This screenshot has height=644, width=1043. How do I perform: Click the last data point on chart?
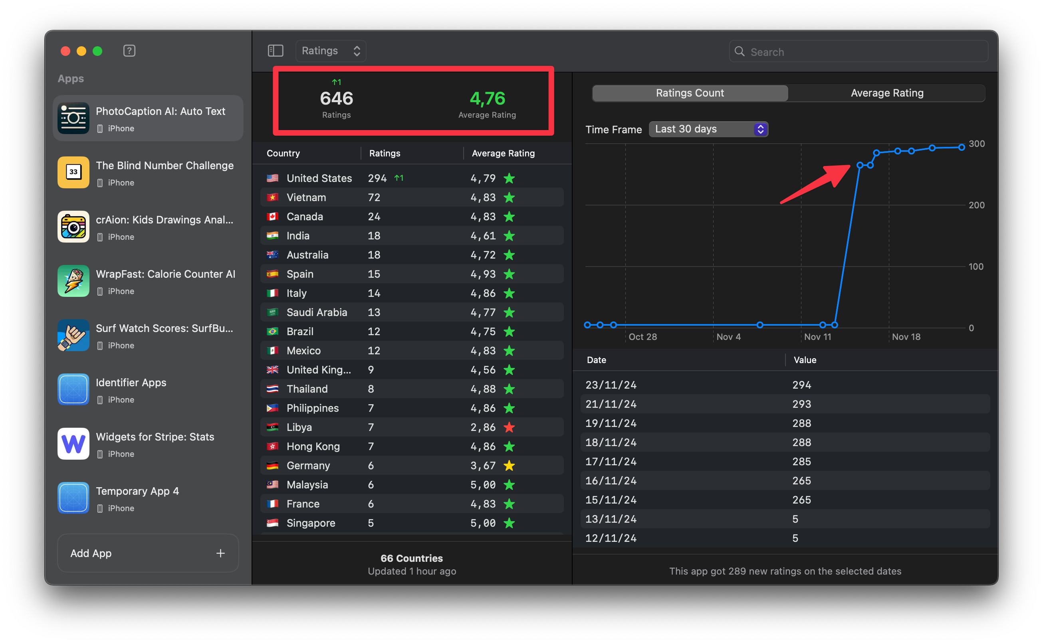(962, 147)
